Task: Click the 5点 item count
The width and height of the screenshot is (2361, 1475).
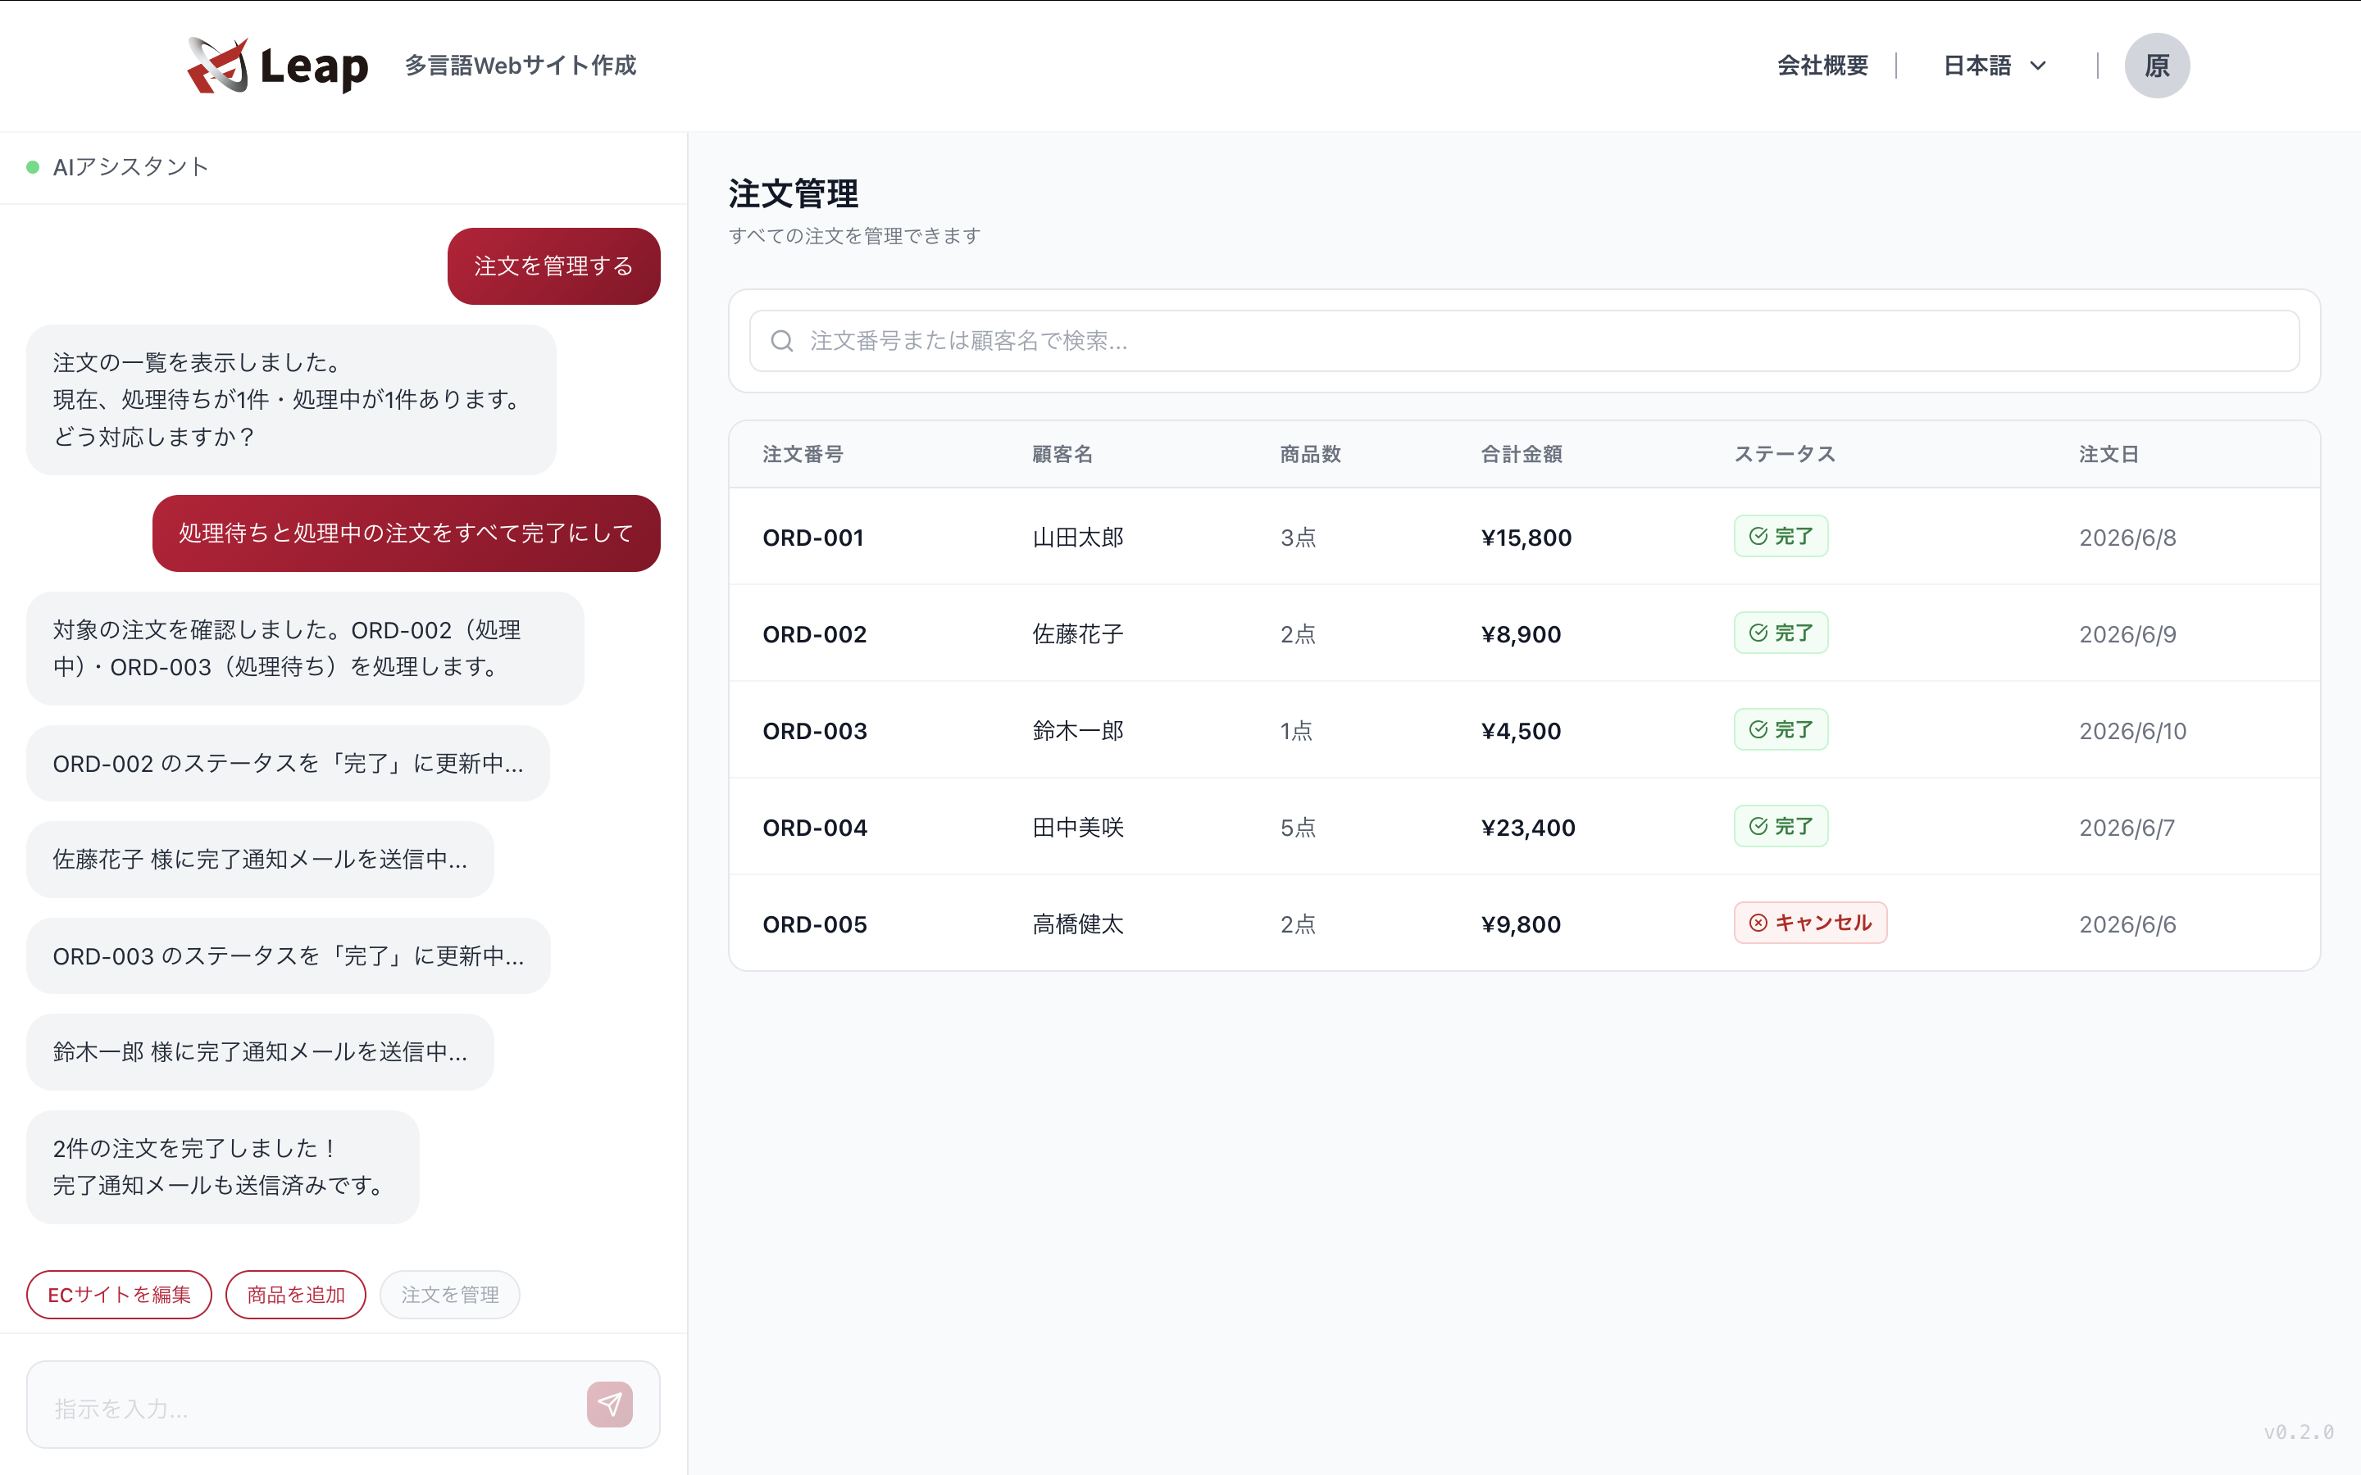Action: (x=1298, y=828)
